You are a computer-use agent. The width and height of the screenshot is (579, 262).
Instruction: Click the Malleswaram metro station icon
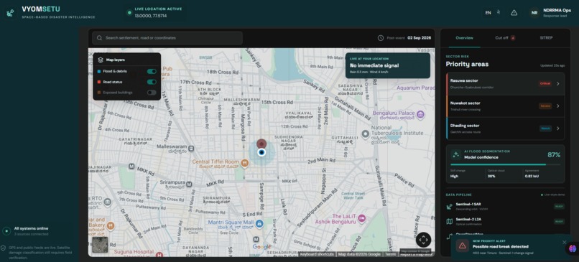tap(191, 149)
